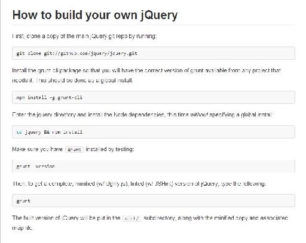The width and height of the screenshot is (306, 243).
Task: Click the "installed by testing:" text
Action: tap(110, 149)
